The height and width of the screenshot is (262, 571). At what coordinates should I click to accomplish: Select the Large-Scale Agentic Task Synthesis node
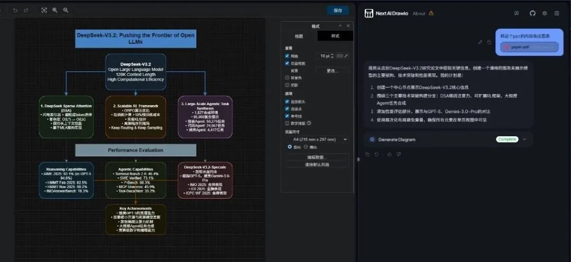tap(205, 117)
